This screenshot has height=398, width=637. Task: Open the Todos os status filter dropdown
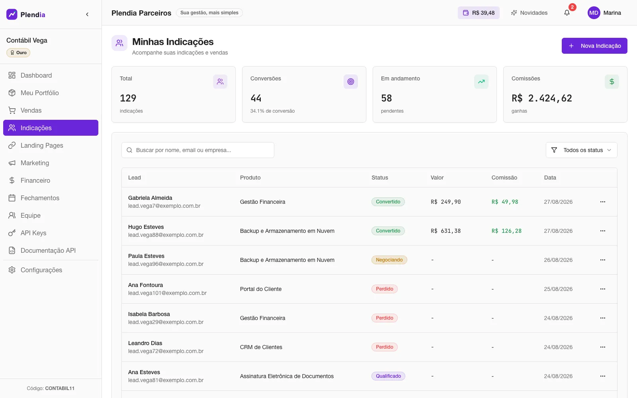pyautogui.click(x=581, y=150)
